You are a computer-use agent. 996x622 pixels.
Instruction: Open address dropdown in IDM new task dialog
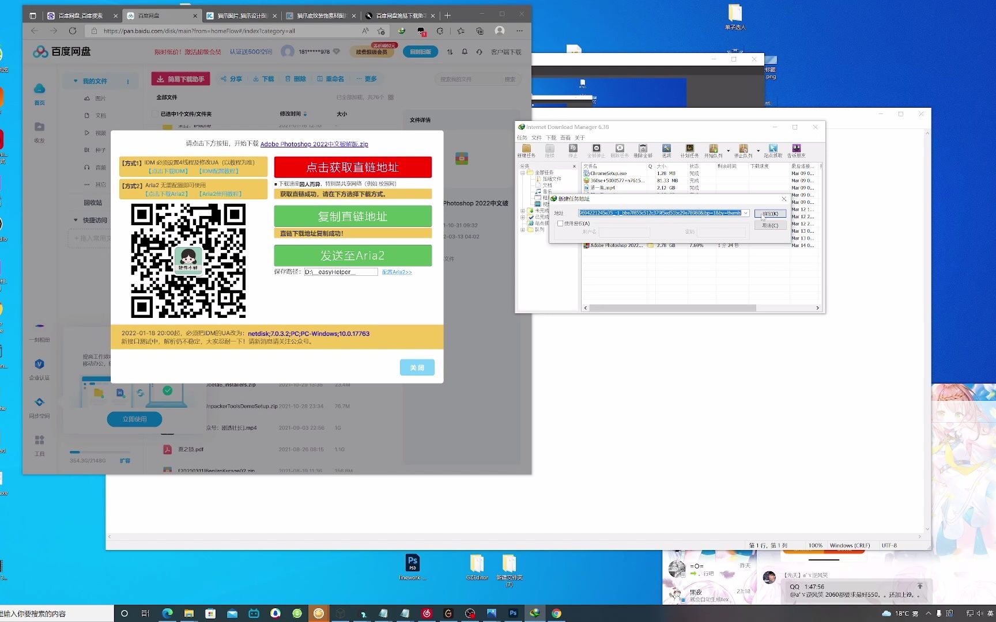click(746, 213)
